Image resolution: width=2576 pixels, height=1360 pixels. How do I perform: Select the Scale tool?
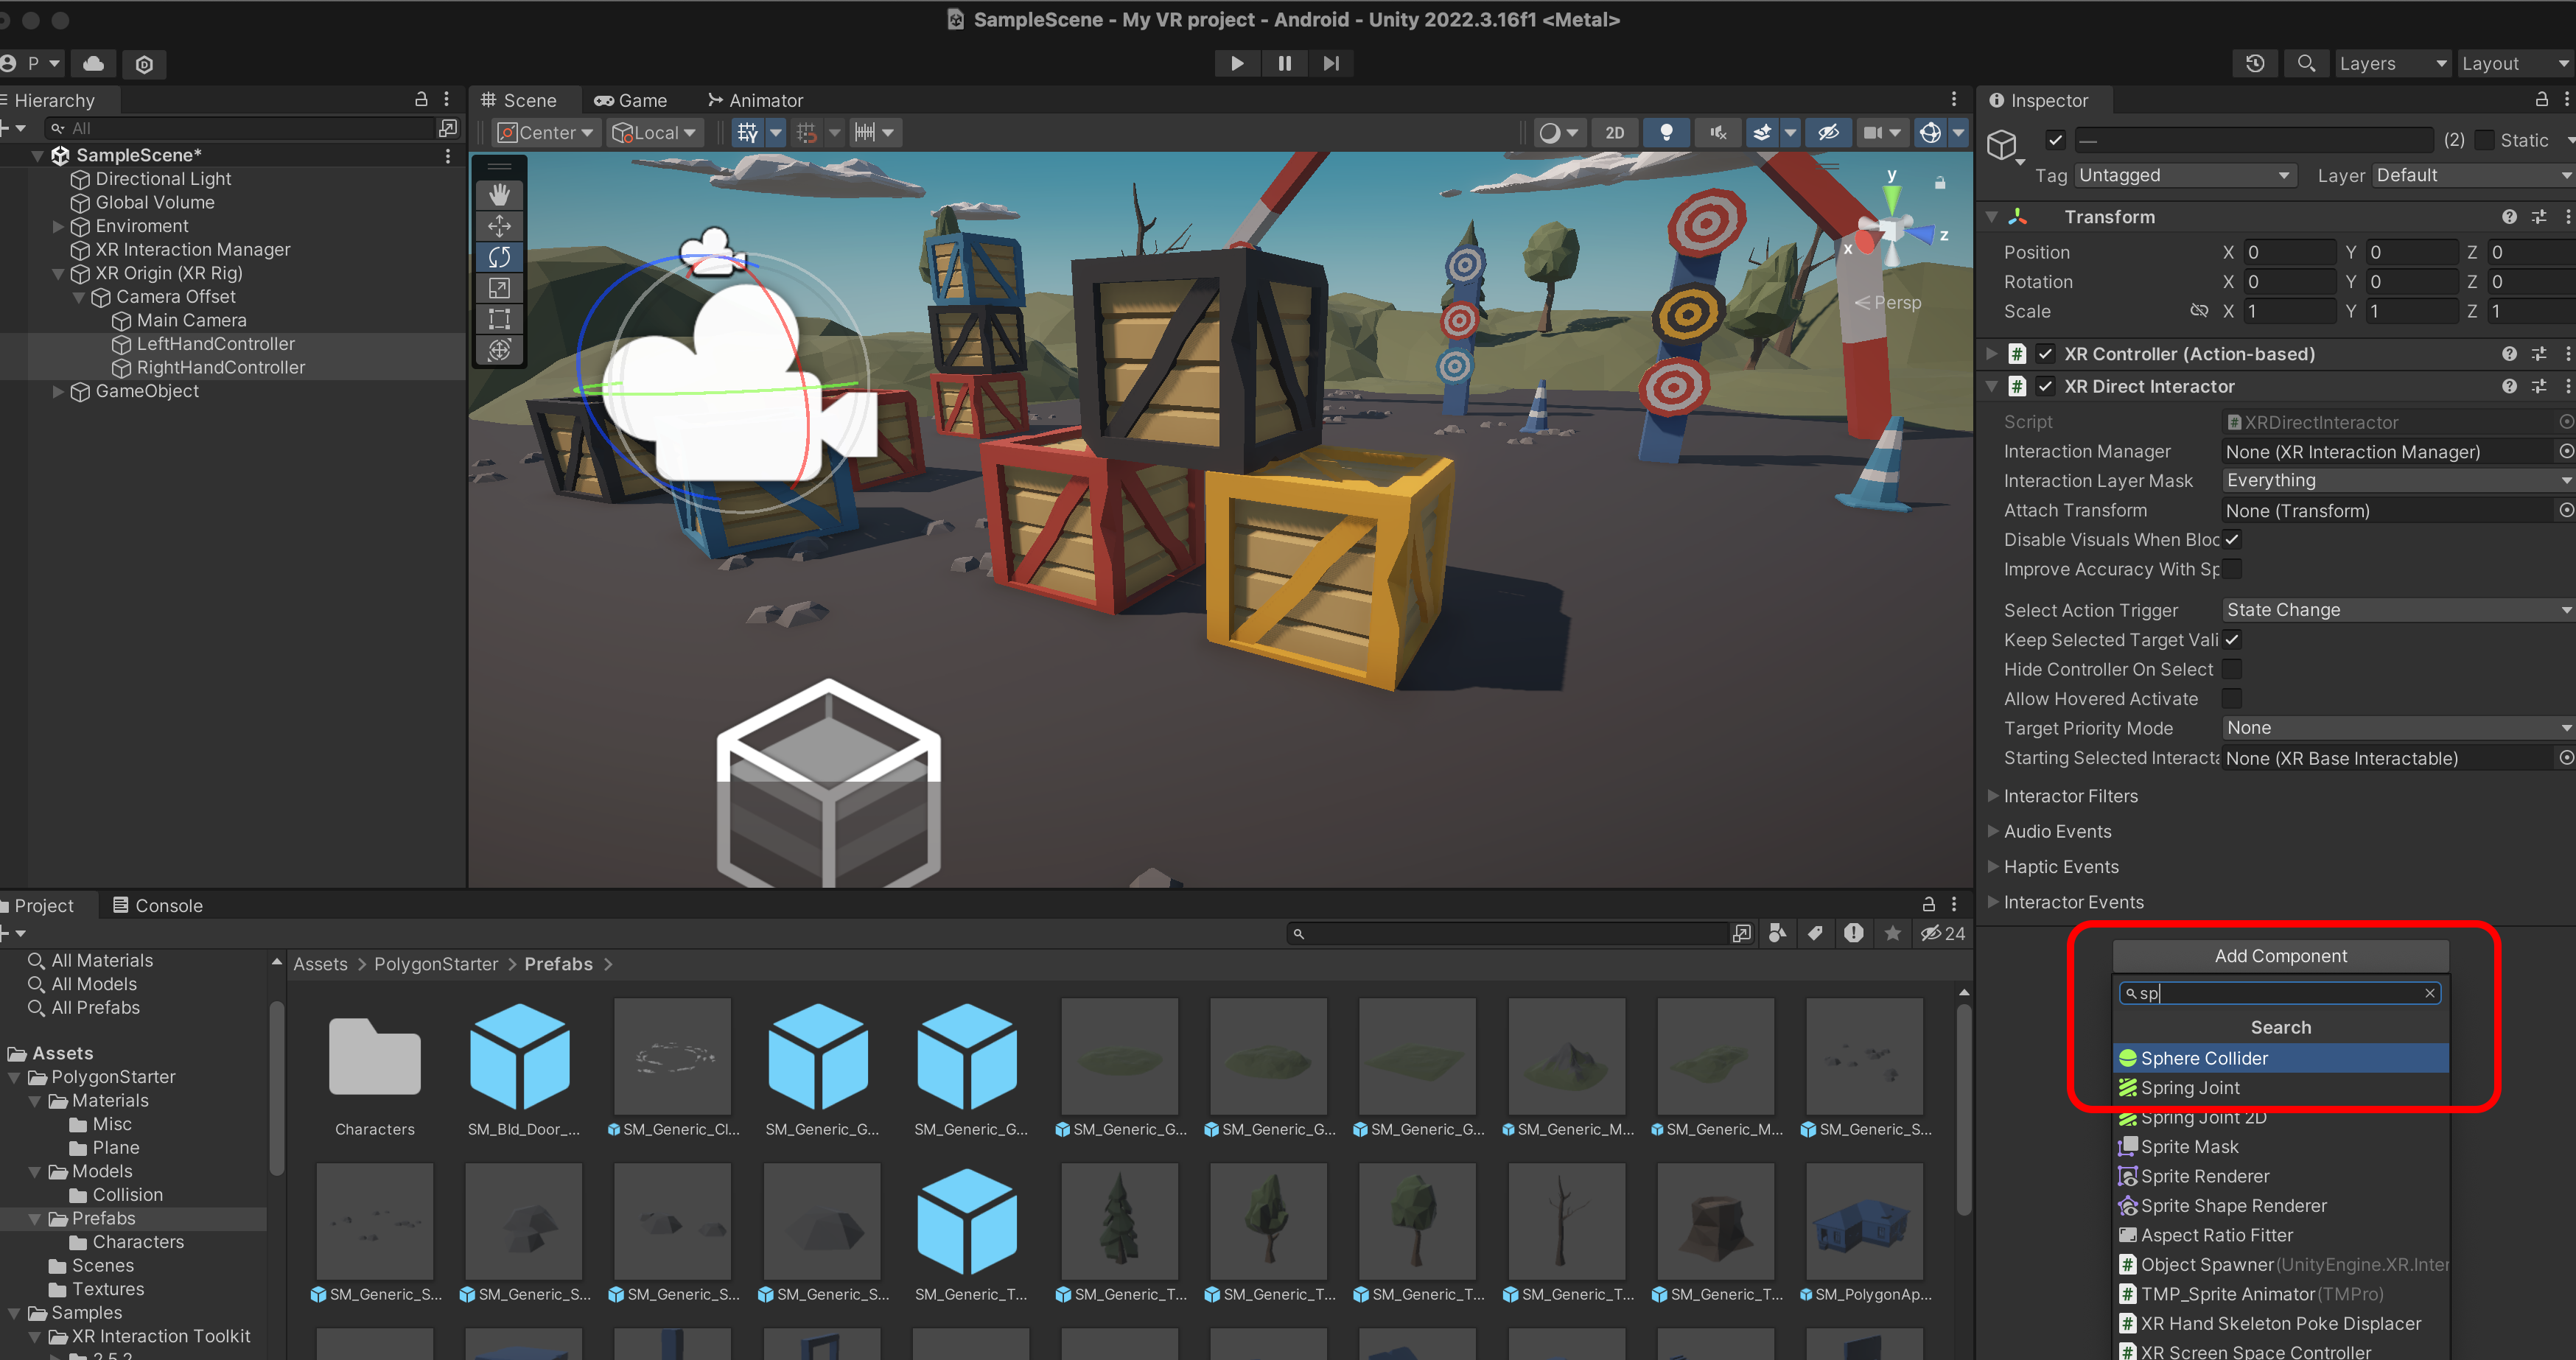(x=499, y=288)
